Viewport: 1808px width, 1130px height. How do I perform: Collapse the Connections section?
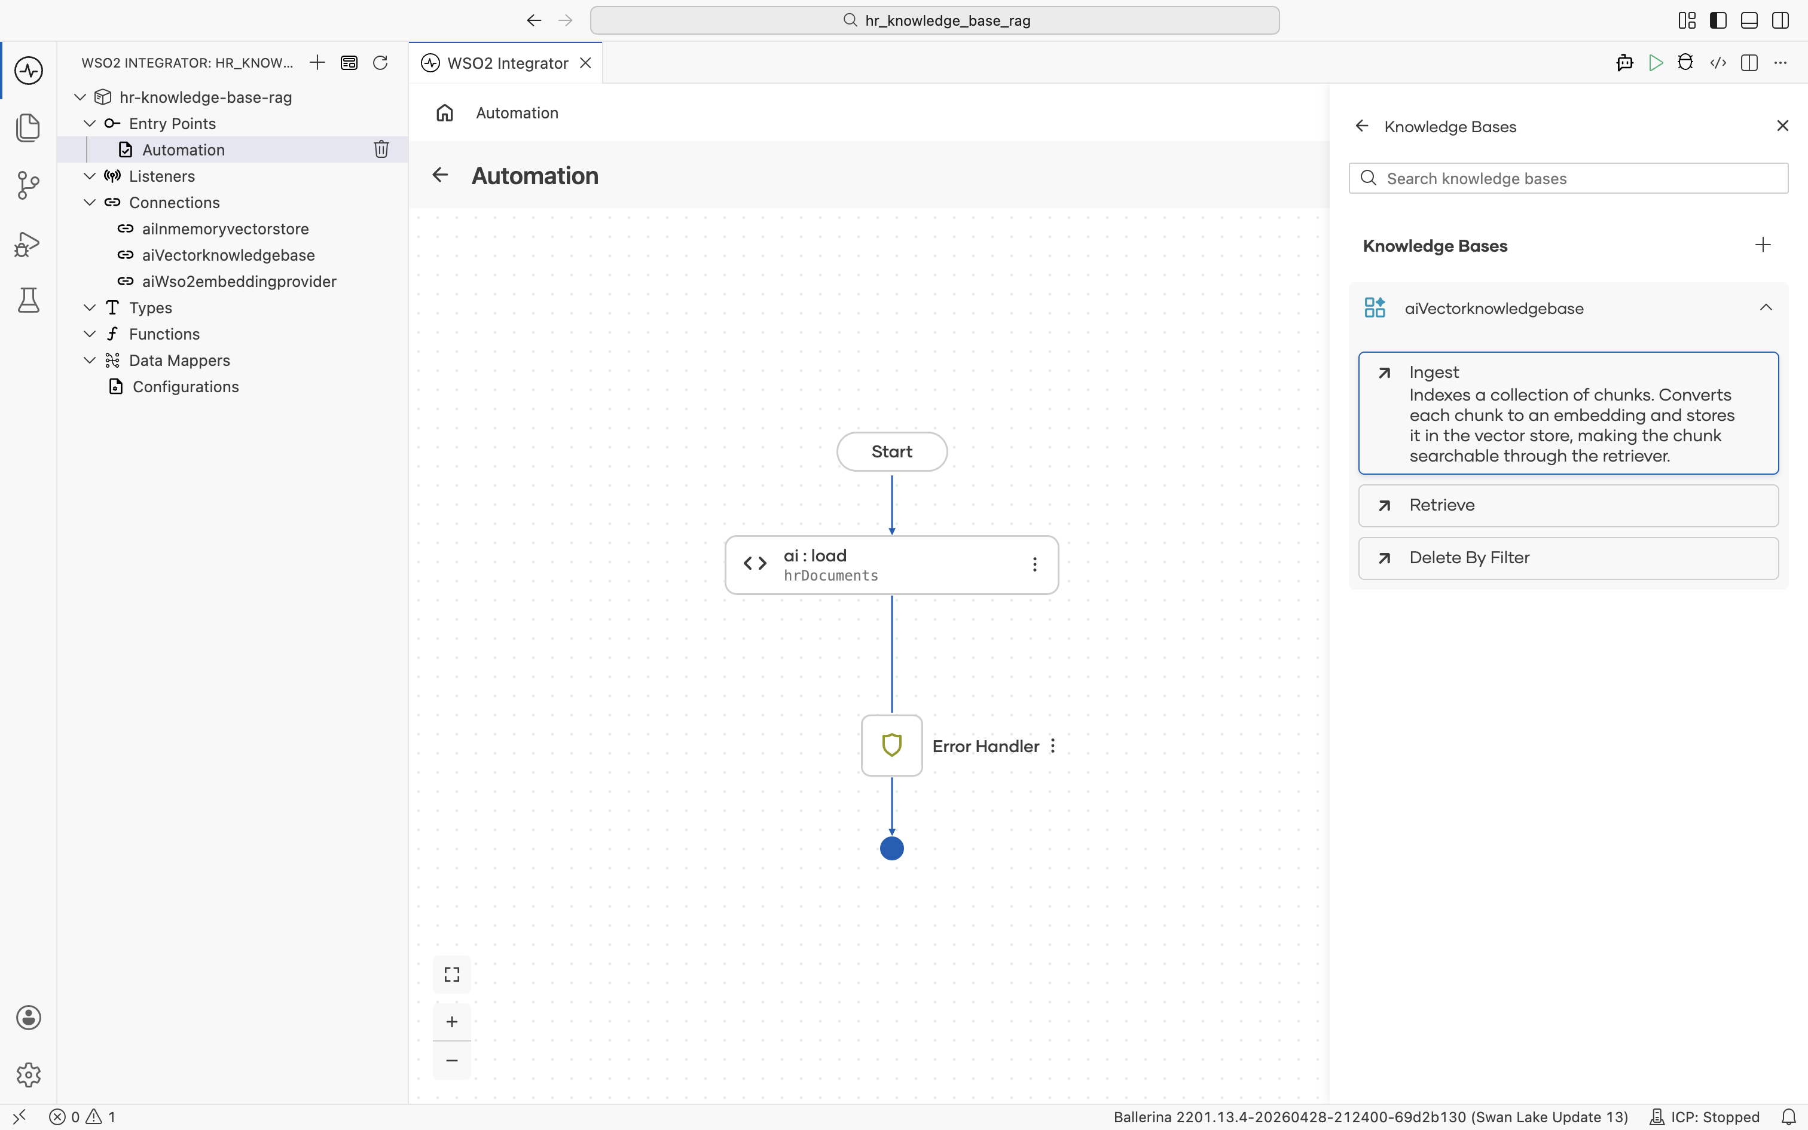click(90, 203)
